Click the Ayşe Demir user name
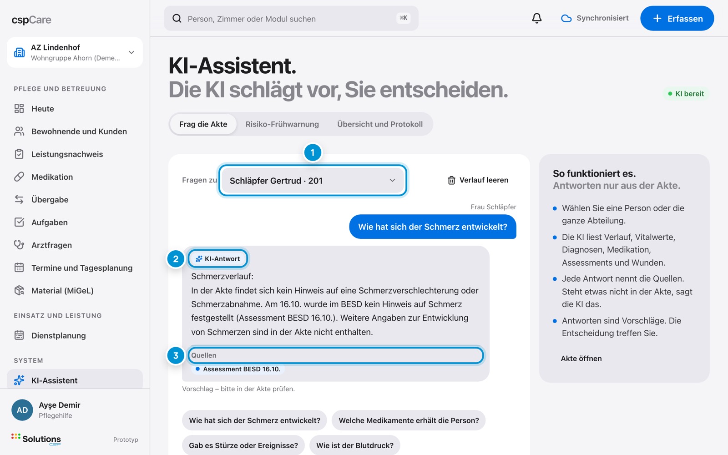728x455 pixels. point(60,405)
